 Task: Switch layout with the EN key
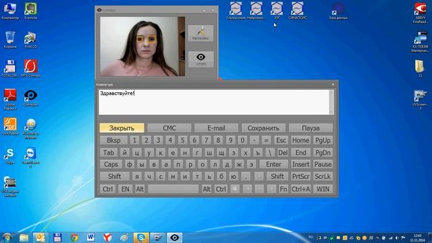tap(126, 189)
